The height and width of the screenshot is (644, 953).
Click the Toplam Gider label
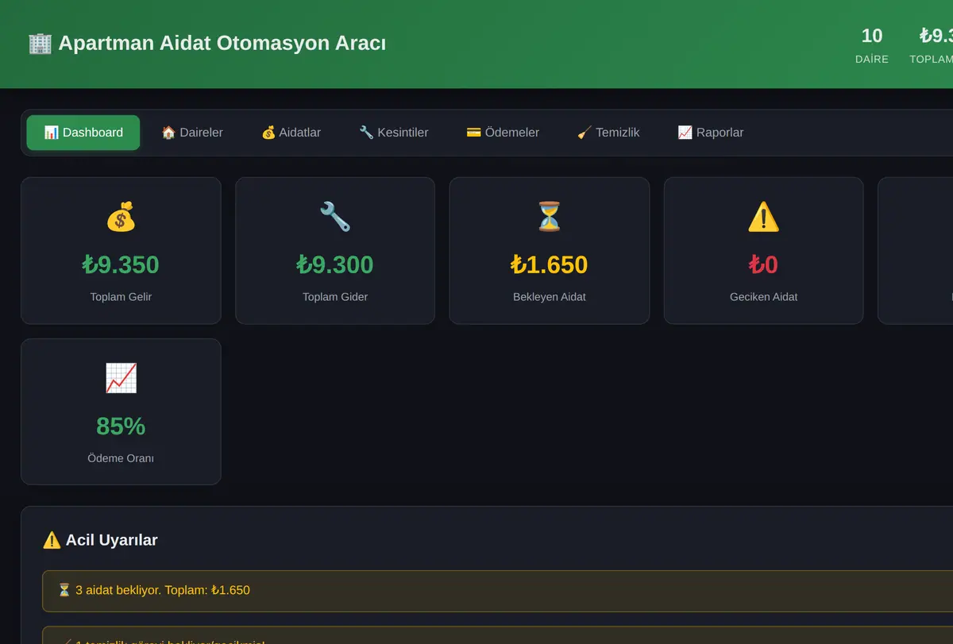coord(335,297)
